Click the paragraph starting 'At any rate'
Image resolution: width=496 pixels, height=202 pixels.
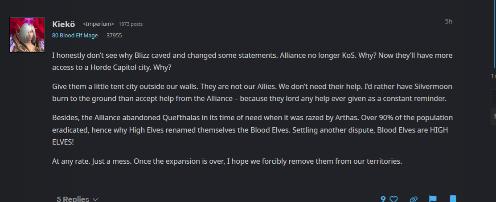click(x=227, y=161)
